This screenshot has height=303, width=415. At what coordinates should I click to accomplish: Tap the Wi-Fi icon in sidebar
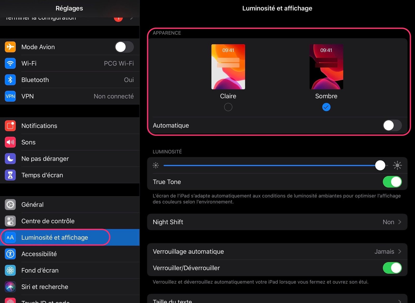tap(10, 63)
